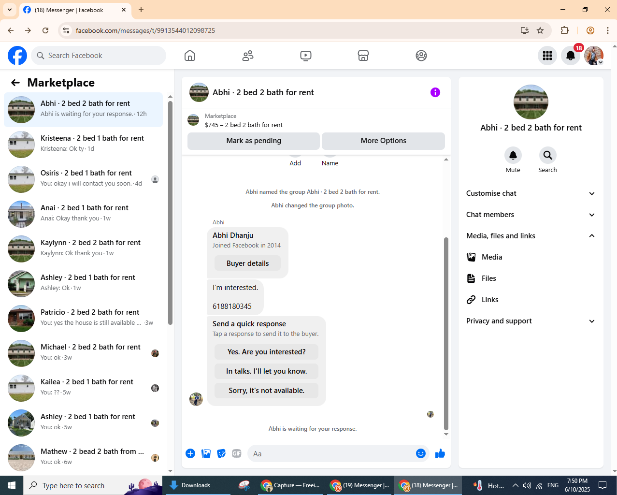Open the Groups tab icon

[x=421, y=56]
